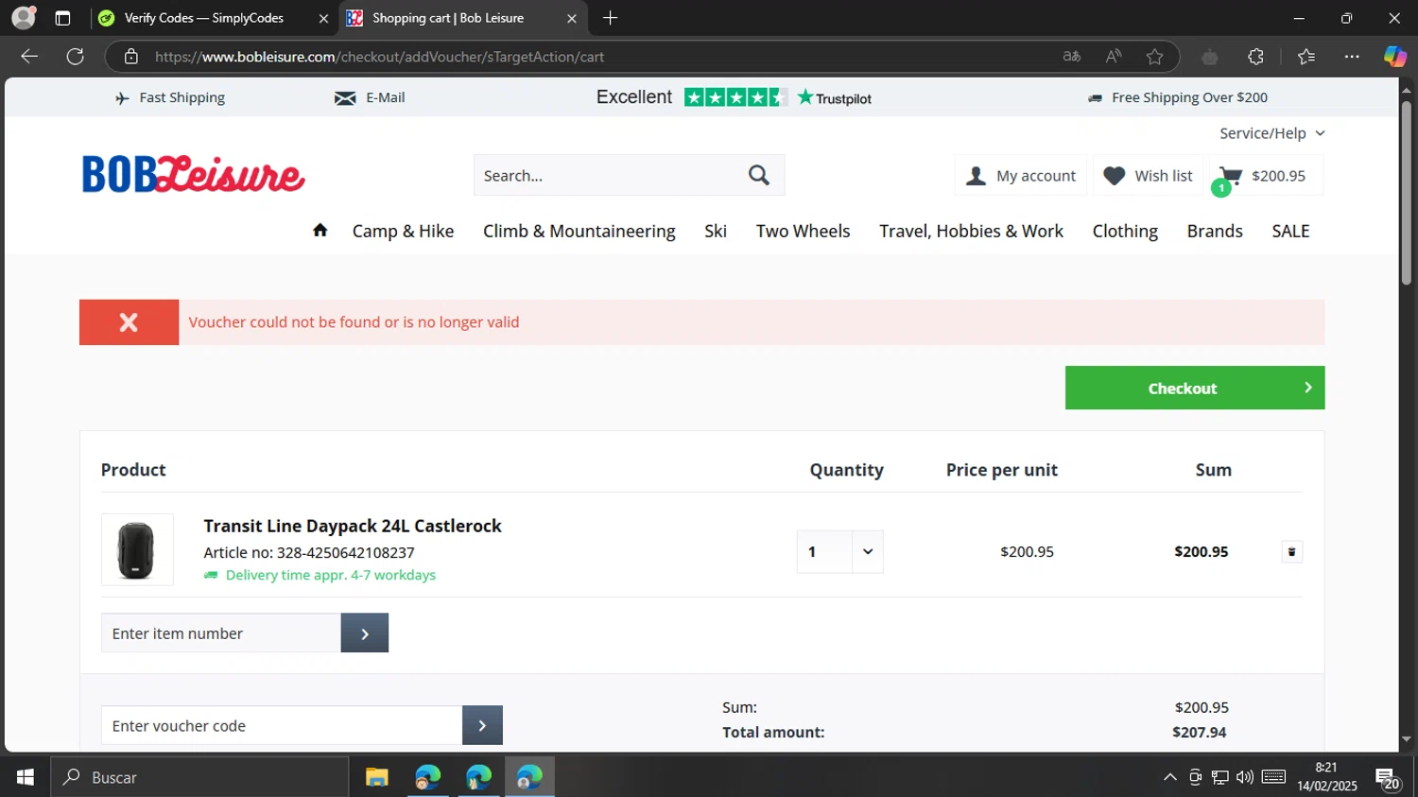The height and width of the screenshot is (797, 1418).
Task: Click the Daypack product thumbnail
Action: (x=137, y=549)
